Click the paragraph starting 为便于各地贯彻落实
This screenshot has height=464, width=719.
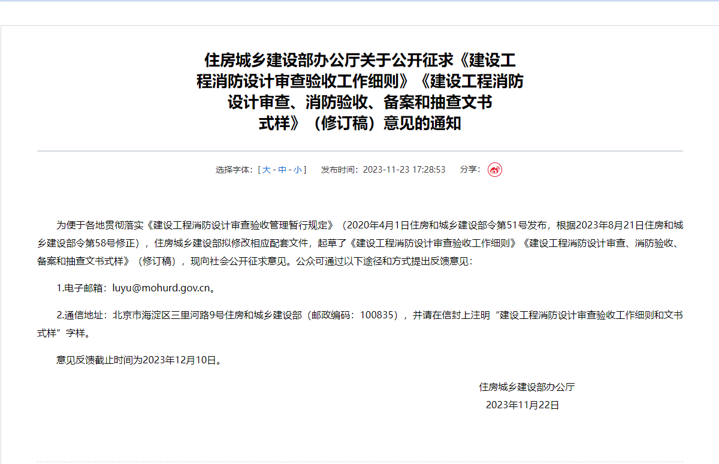click(359, 243)
